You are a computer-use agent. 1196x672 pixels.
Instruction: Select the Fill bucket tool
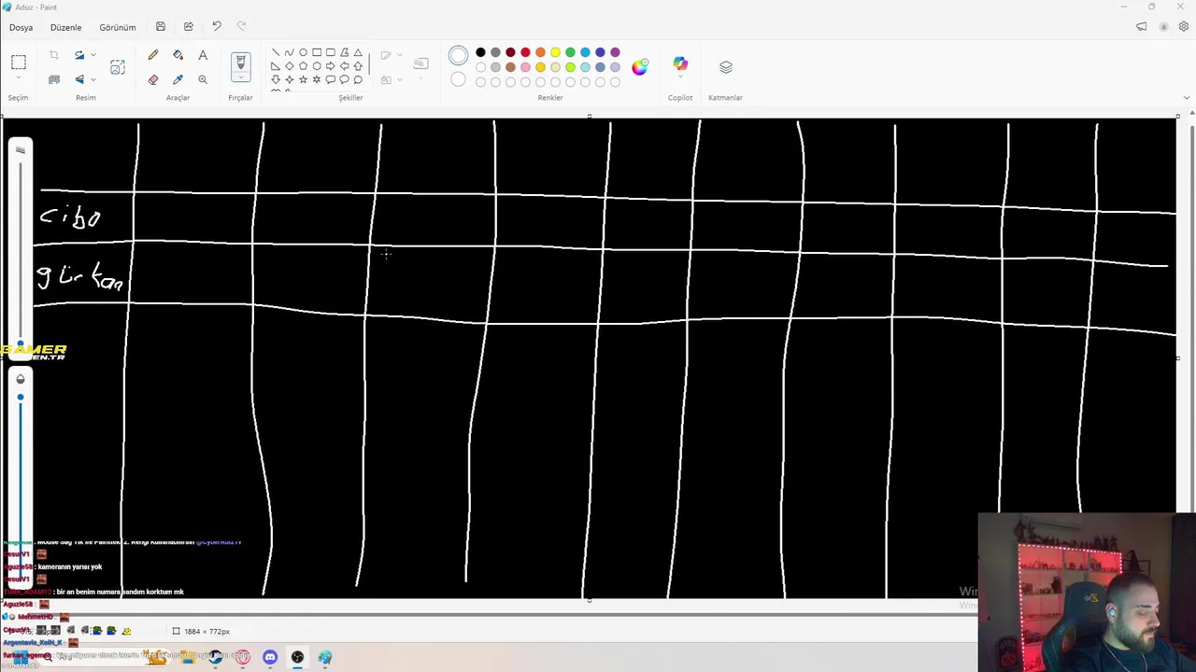click(x=178, y=55)
